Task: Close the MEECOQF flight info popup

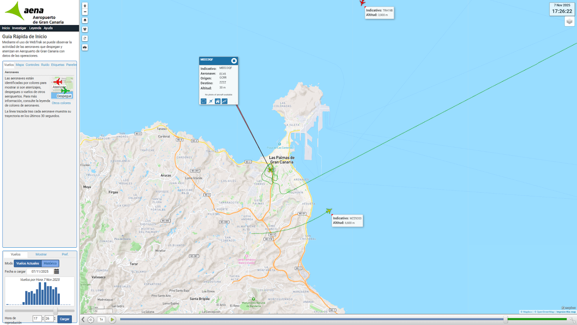Action: 234,61
